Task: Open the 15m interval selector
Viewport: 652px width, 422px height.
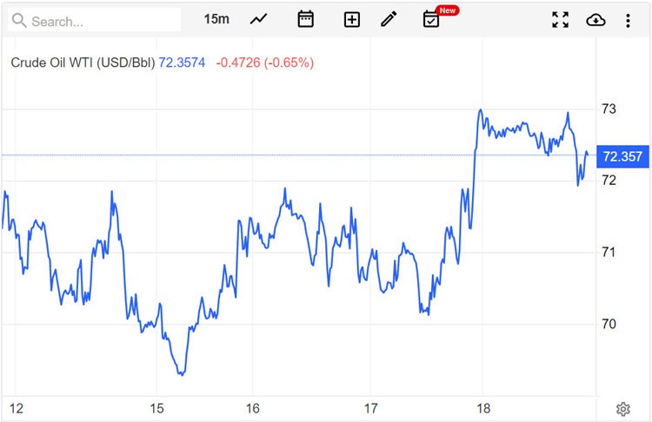Action: [216, 19]
